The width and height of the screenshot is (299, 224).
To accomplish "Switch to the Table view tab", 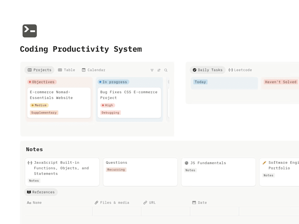I will (x=67, y=70).
